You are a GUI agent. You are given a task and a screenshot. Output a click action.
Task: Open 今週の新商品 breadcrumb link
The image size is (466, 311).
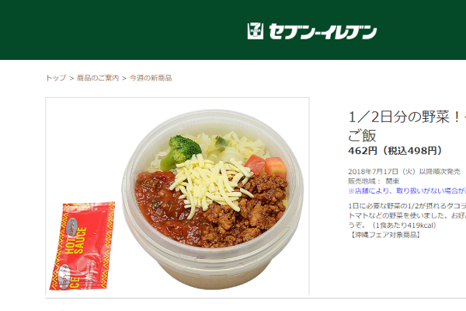151,78
